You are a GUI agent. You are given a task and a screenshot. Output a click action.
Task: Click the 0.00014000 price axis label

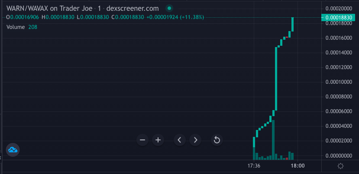coord(339,53)
